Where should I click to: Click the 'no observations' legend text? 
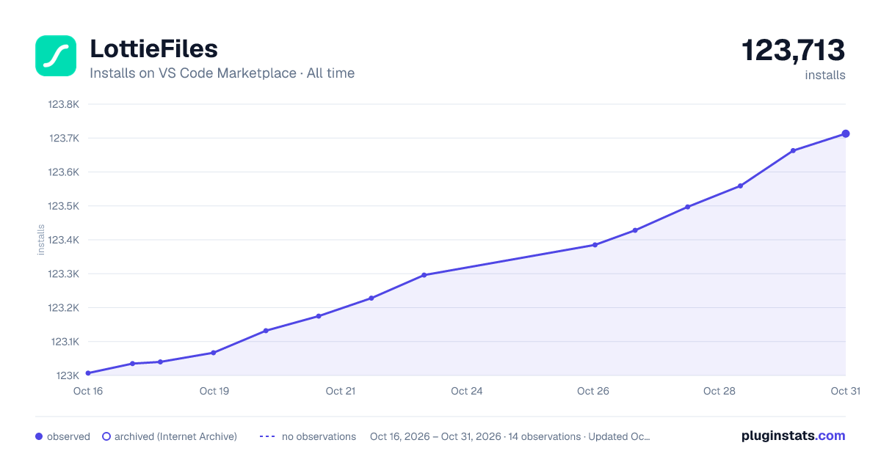click(319, 436)
